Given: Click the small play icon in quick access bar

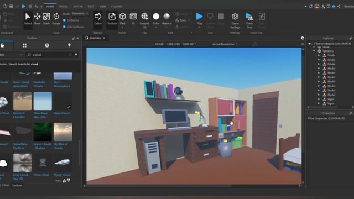Looking at the screenshot, I should pyautogui.click(x=24, y=6).
